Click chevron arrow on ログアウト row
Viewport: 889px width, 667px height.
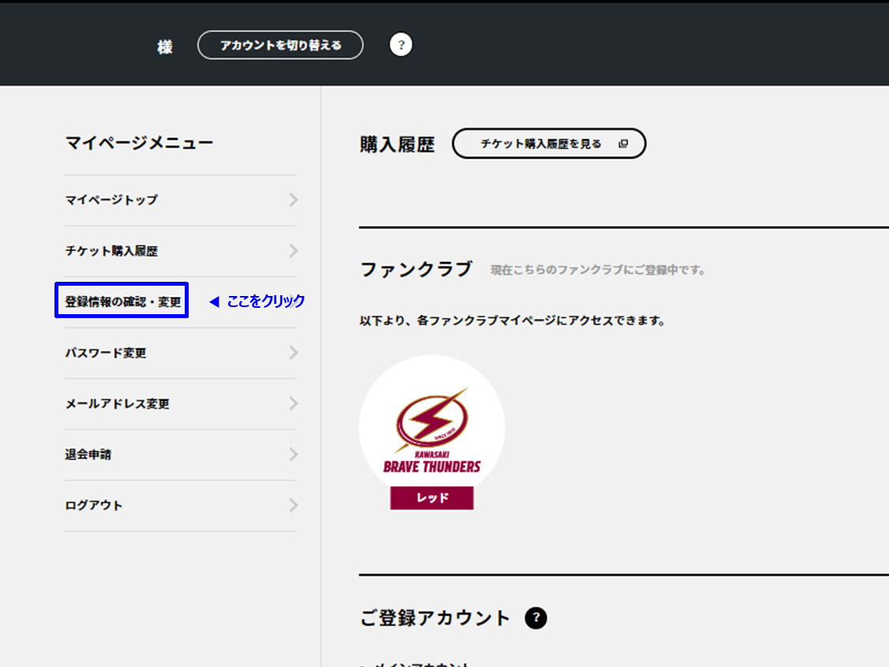coord(293,505)
